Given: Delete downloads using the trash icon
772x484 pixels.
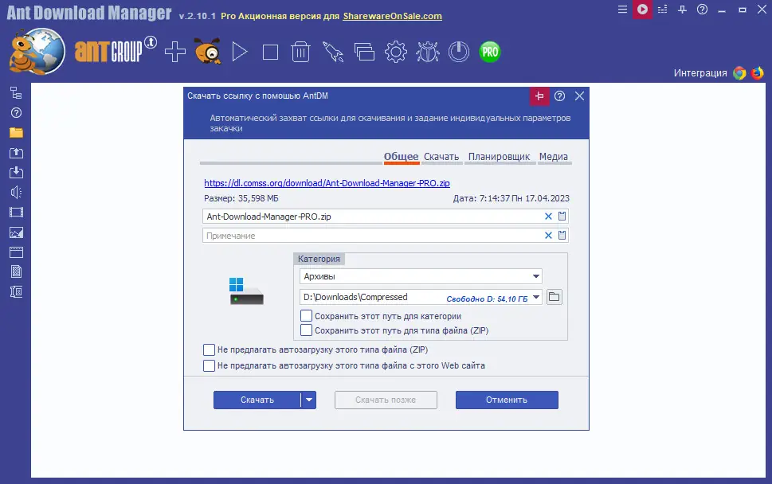Looking at the screenshot, I should point(301,51).
